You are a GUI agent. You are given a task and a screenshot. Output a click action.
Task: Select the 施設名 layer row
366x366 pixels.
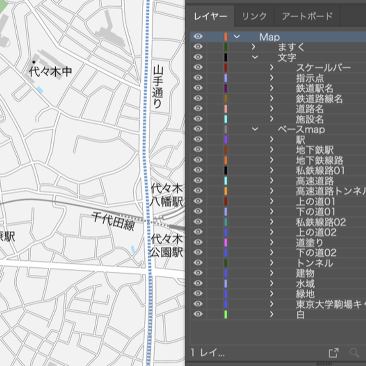click(x=278, y=119)
